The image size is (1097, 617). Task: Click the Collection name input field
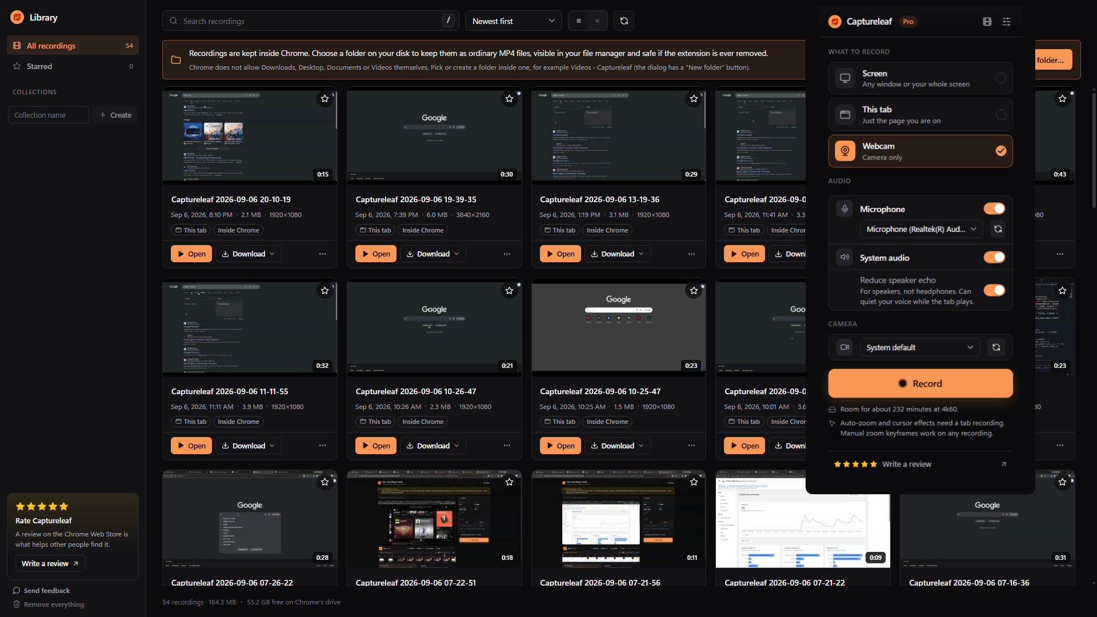[x=49, y=115]
